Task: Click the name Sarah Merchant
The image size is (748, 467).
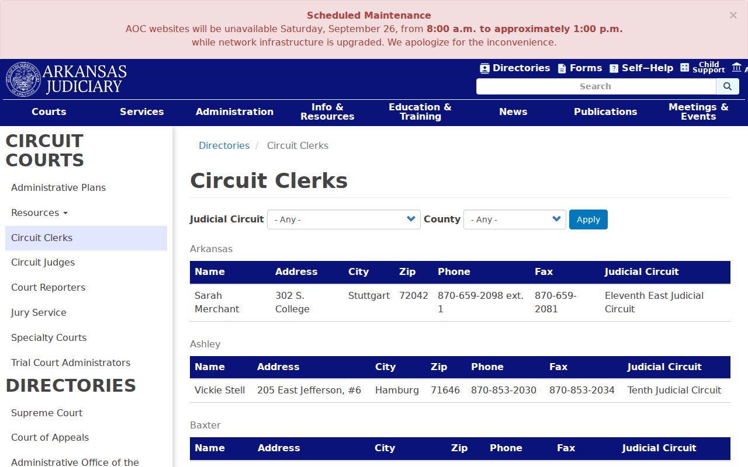Action: (x=217, y=302)
